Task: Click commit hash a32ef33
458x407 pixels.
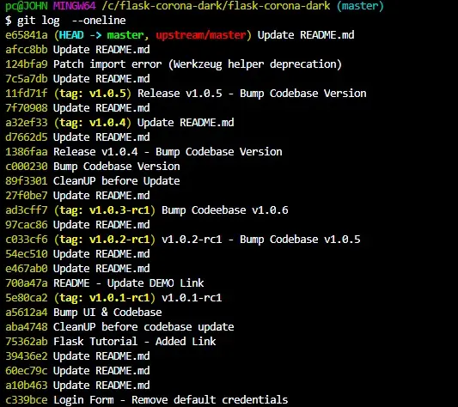Action: tap(27, 123)
